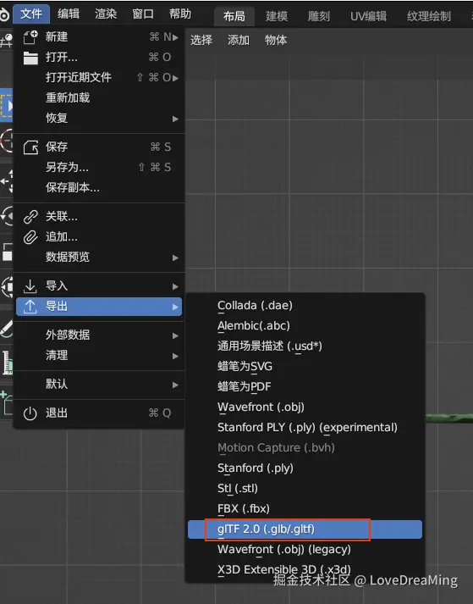The width and height of the screenshot is (473, 604).
Task: Click the save icon beside 保存
Action: (30, 147)
